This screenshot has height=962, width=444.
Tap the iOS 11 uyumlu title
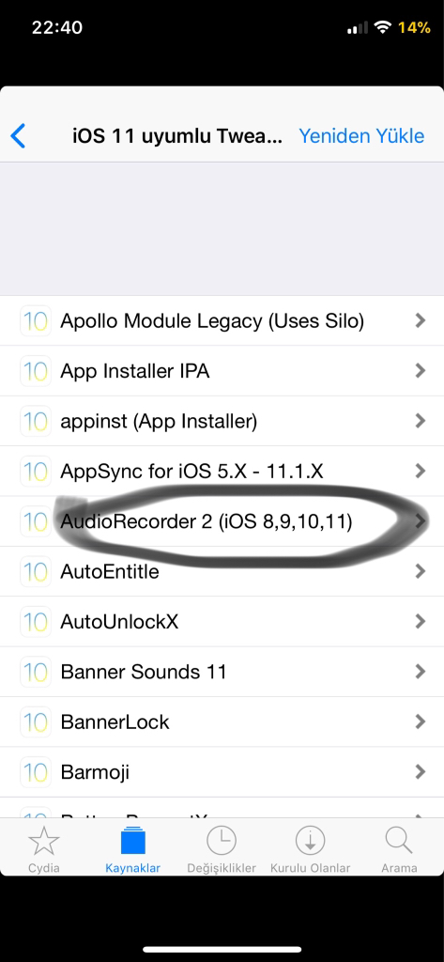[x=177, y=135]
